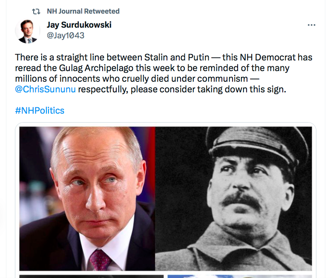Open the @Jay1043 handle link
Screen dimensions: 333x278
65,35
